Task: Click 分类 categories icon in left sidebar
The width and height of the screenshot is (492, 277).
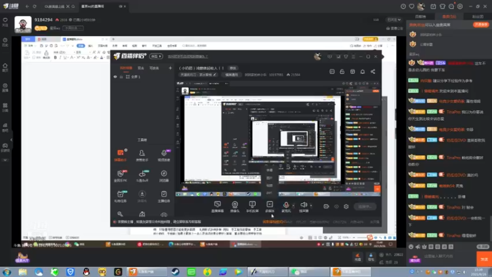Action: pyautogui.click(x=5, y=107)
